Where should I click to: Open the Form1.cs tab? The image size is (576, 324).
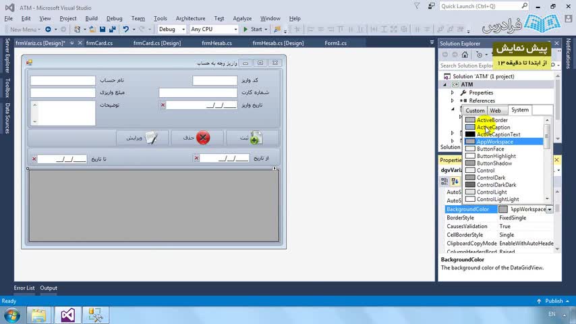(335, 43)
